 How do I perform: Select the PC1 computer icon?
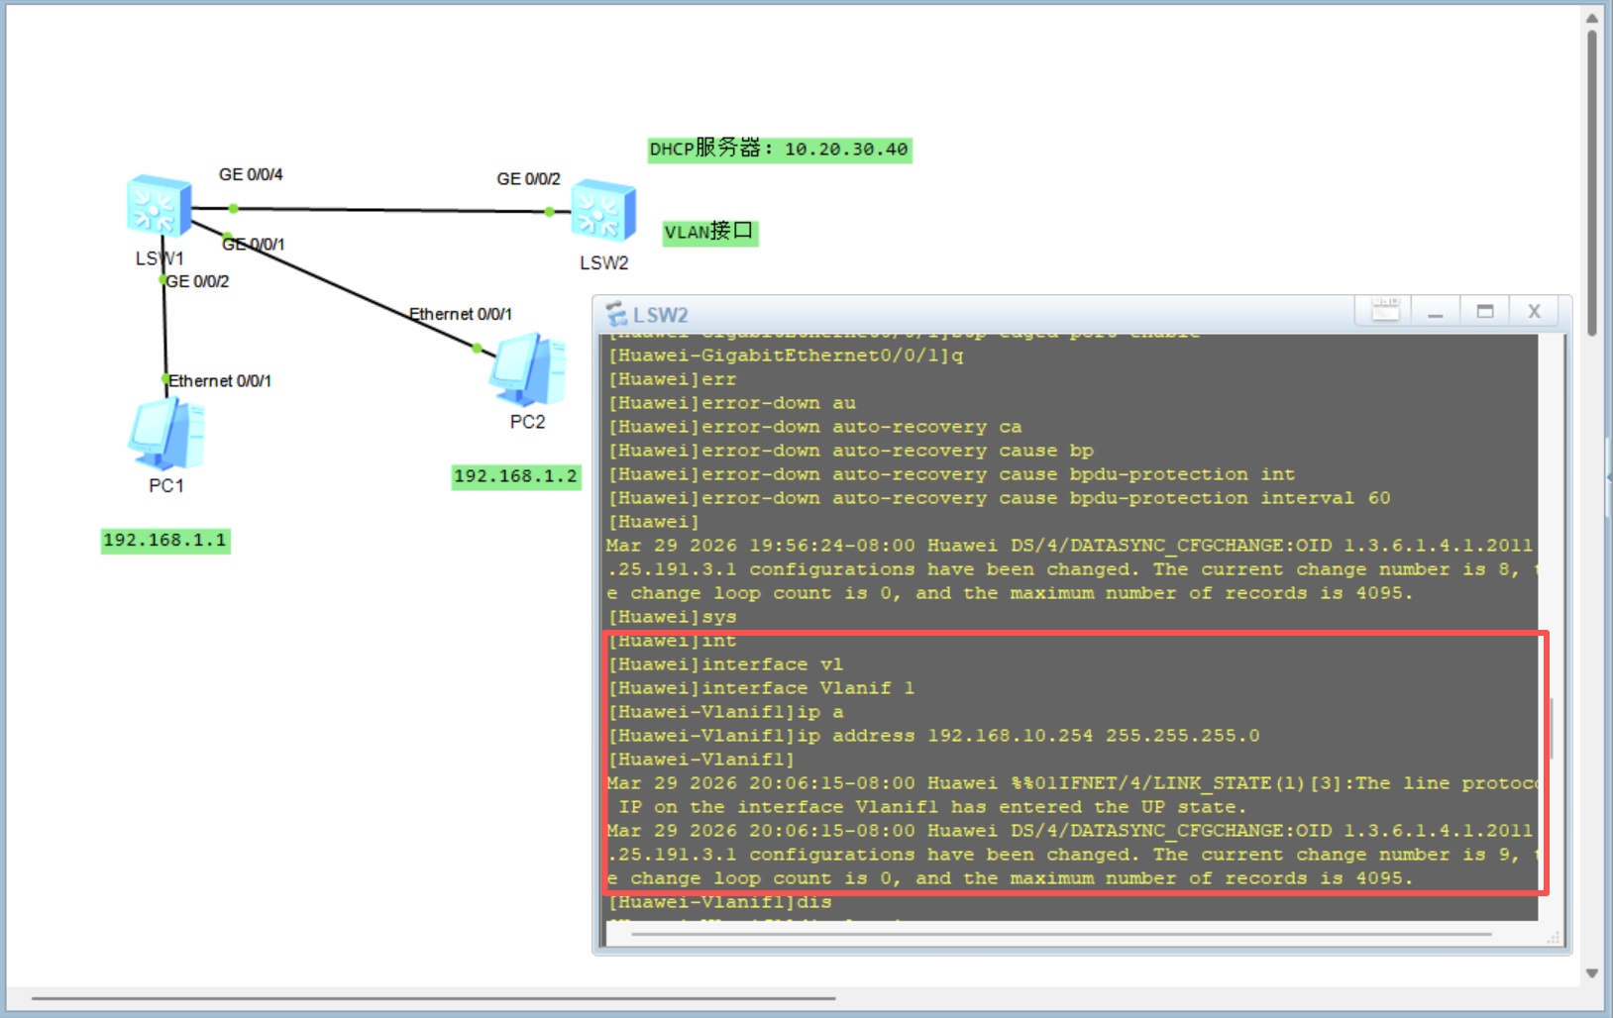point(166,434)
